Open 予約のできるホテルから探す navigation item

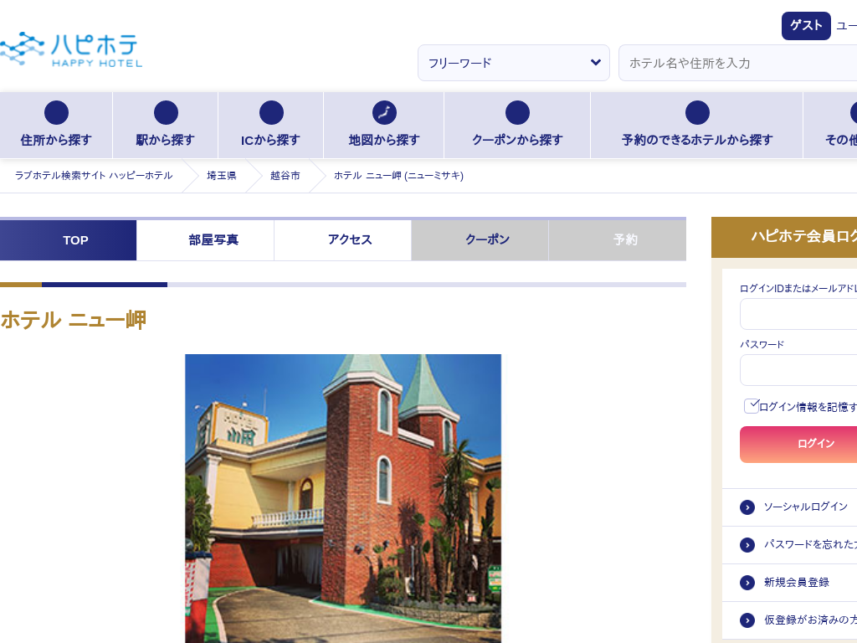pos(697,126)
